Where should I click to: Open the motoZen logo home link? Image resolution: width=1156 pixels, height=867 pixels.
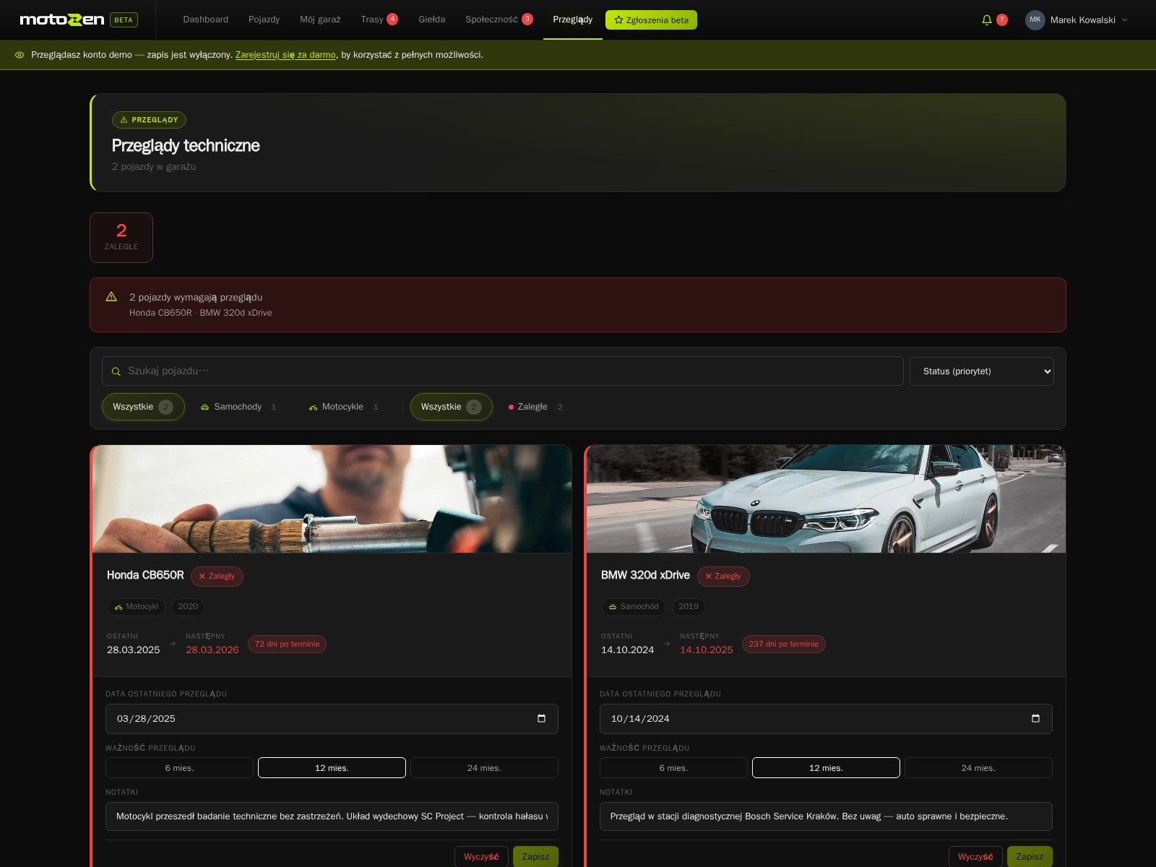coord(62,20)
